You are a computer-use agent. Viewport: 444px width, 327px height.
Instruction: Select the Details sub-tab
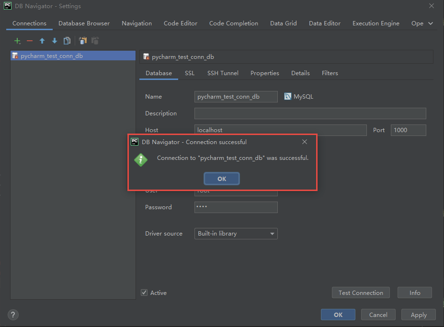[x=300, y=73]
